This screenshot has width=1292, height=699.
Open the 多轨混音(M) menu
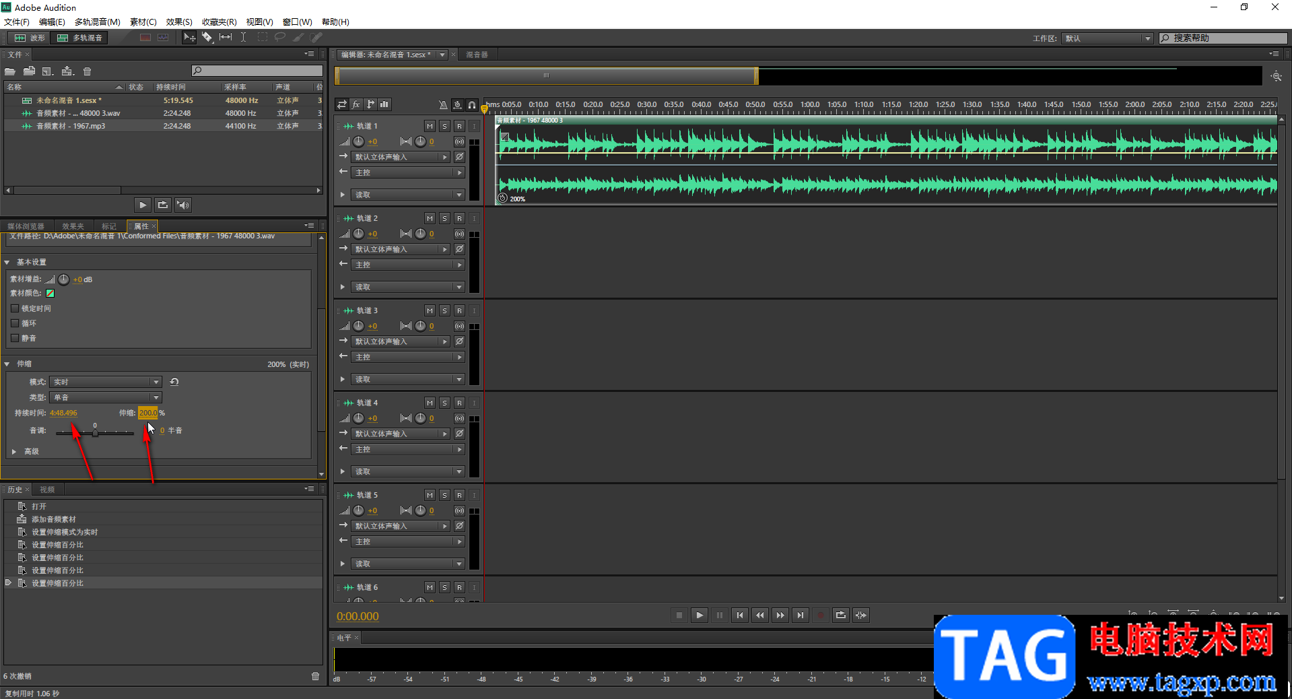(98, 22)
